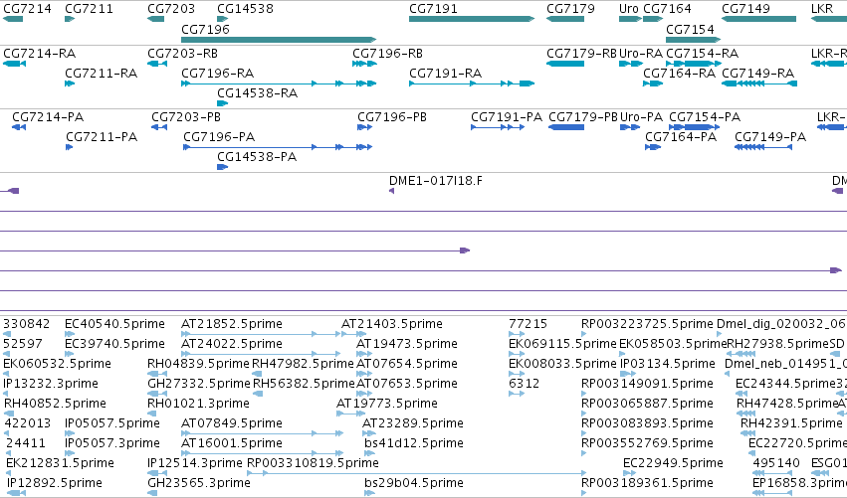
Task: Click the RH56382.5prime EST label
Action: click(304, 384)
